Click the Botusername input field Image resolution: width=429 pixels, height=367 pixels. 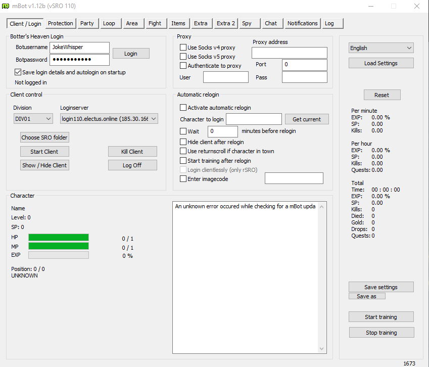tap(79, 48)
